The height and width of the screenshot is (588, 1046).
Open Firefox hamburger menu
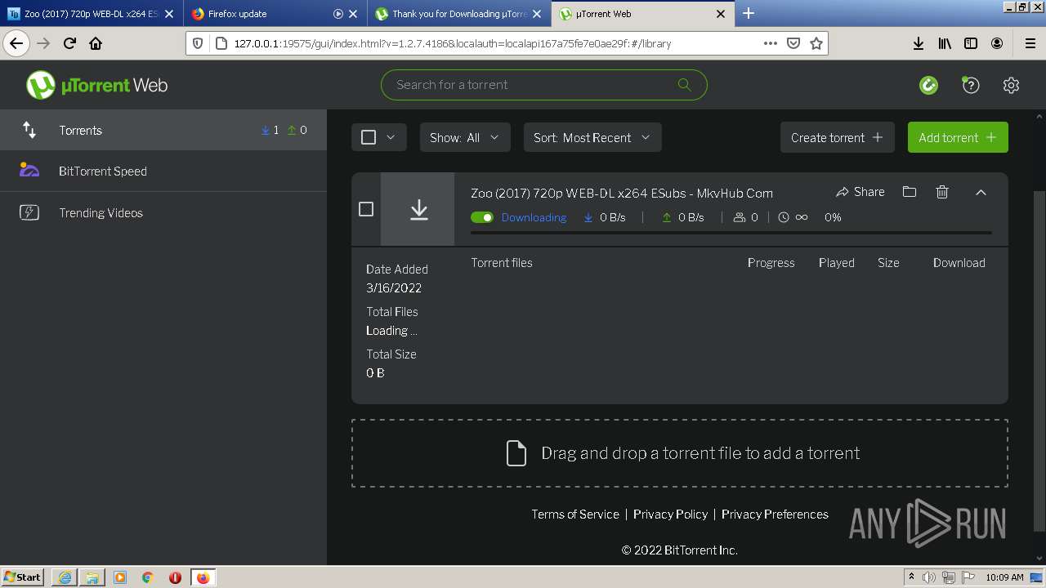click(1030, 43)
